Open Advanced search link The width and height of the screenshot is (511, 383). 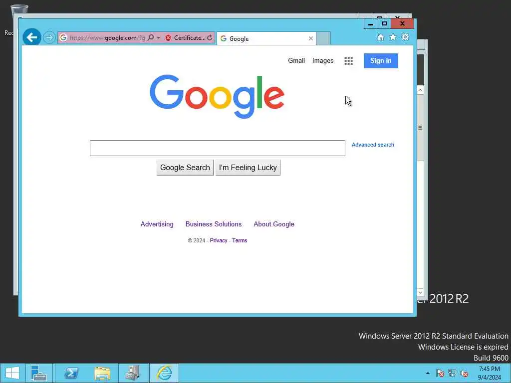pos(373,145)
